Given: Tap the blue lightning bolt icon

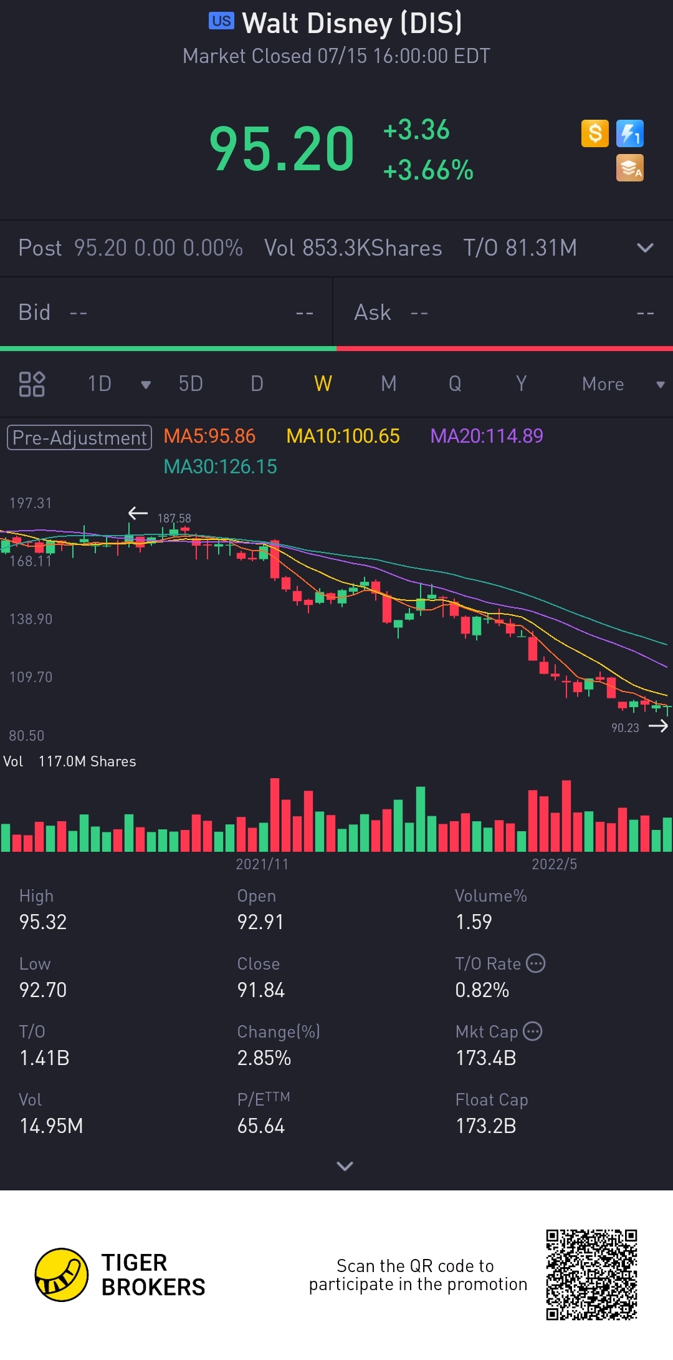Looking at the screenshot, I should [630, 133].
